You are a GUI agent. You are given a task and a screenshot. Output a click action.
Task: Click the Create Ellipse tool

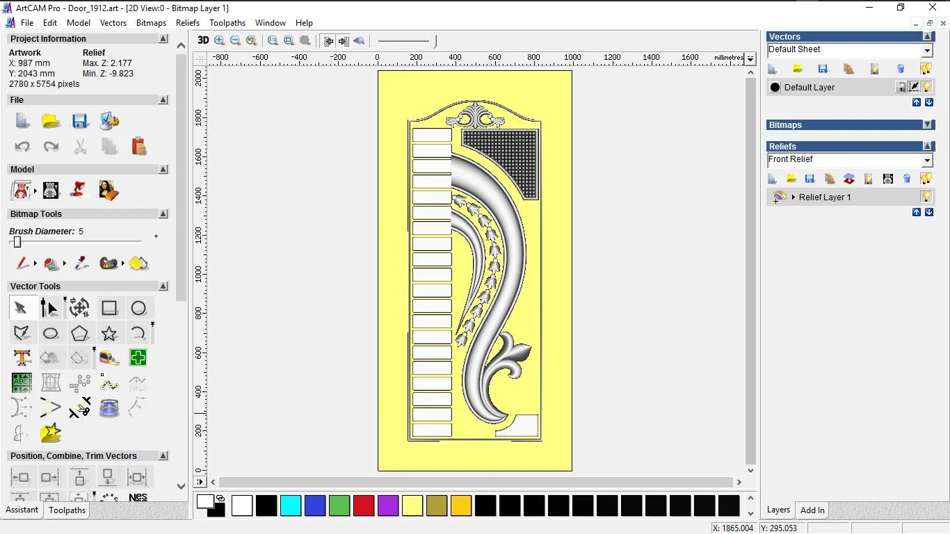51,333
